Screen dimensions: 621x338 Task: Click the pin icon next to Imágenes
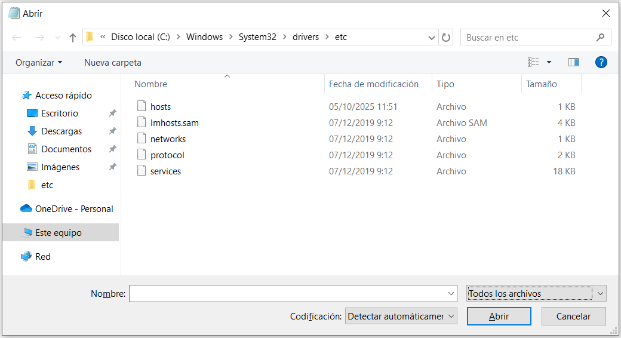point(112,167)
